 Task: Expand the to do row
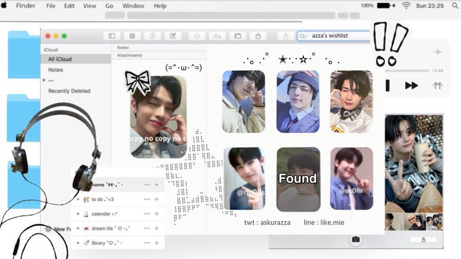(x=78, y=199)
